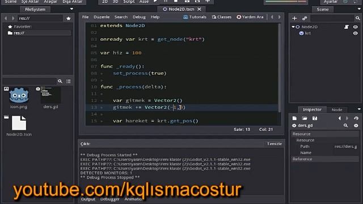Navigate forward in FileSystem

coord(13,18)
